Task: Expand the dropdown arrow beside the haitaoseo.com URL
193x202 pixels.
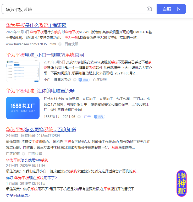Action: 60,44
